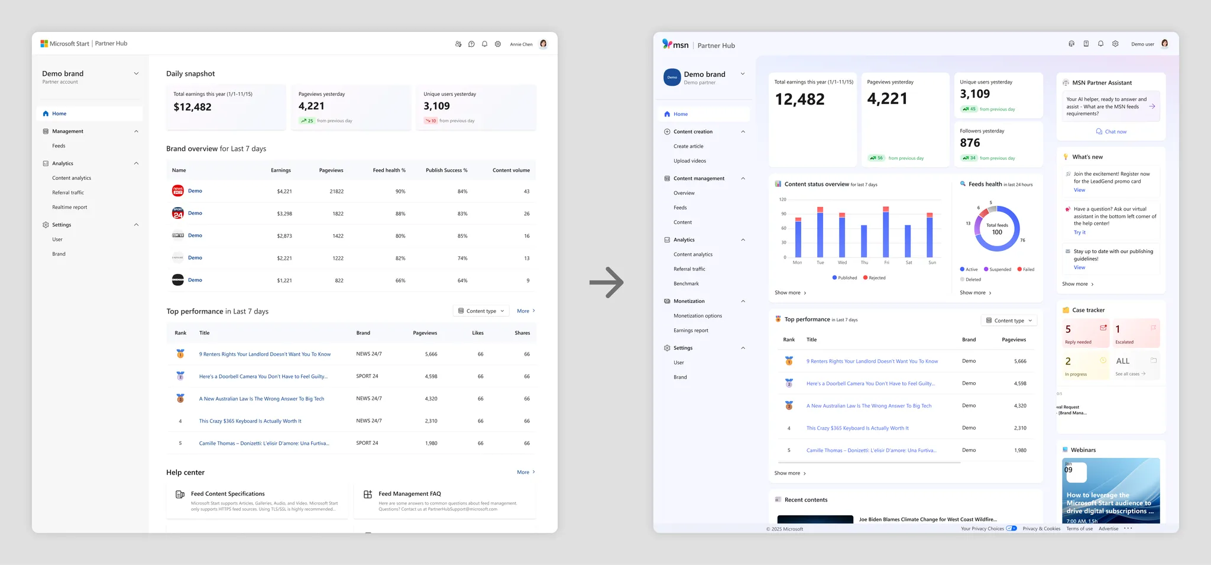1211x565 pixels.
Task: Open the Jan 09 webinar thumbnail
Action: [1110, 490]
